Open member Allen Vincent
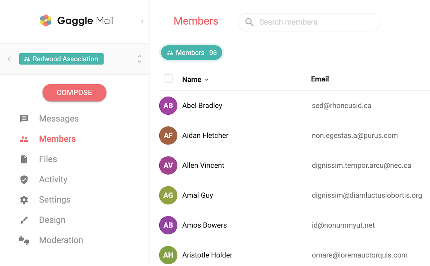Viewport: 430px width, 266px height. click(203, 166)
